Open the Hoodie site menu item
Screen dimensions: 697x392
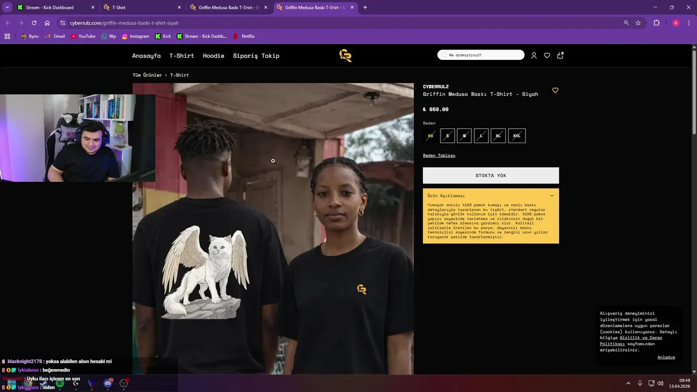tap(213, 56)
